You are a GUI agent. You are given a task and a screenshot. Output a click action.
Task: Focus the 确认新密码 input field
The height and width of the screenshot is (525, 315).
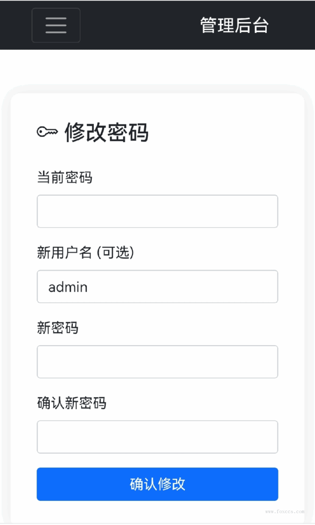click(x=156, y=436)
